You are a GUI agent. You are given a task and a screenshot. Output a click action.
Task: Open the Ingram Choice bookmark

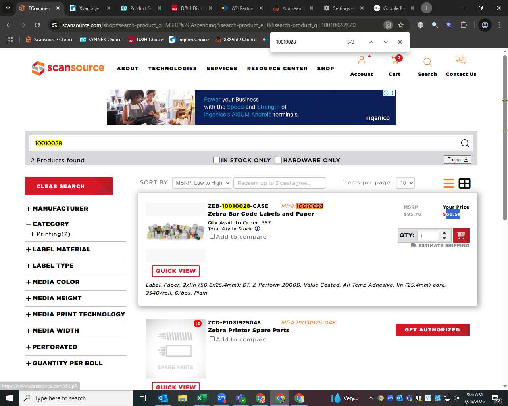[x=189, y=40]
